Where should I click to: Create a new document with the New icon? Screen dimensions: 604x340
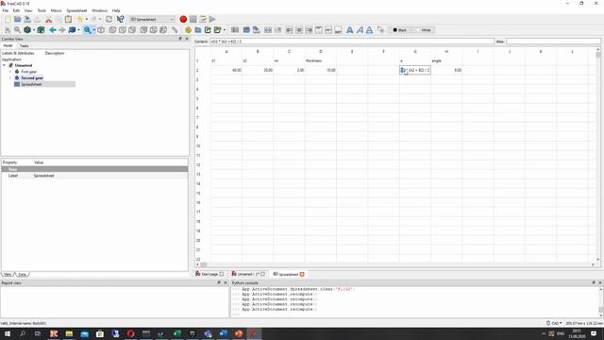point(8,19)
